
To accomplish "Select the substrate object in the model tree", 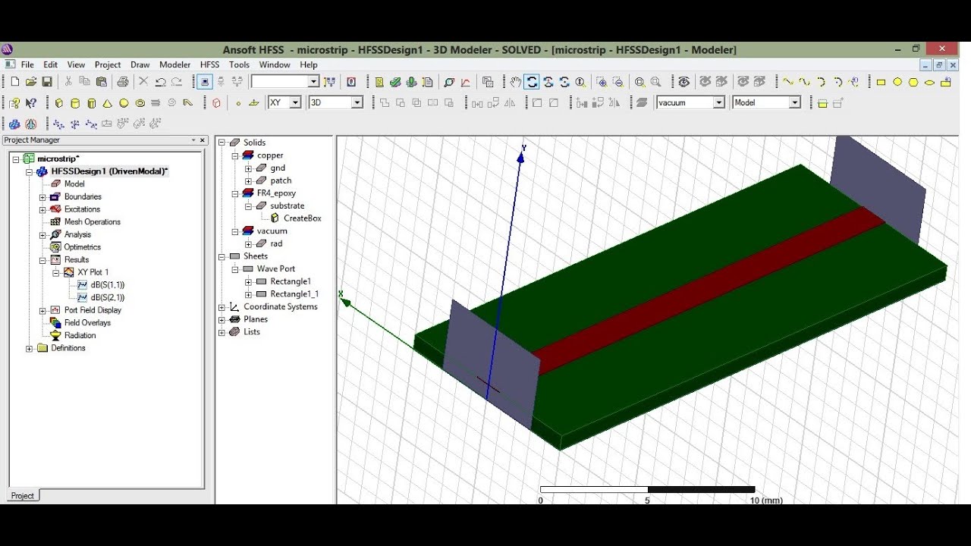I will coord(287,206).
